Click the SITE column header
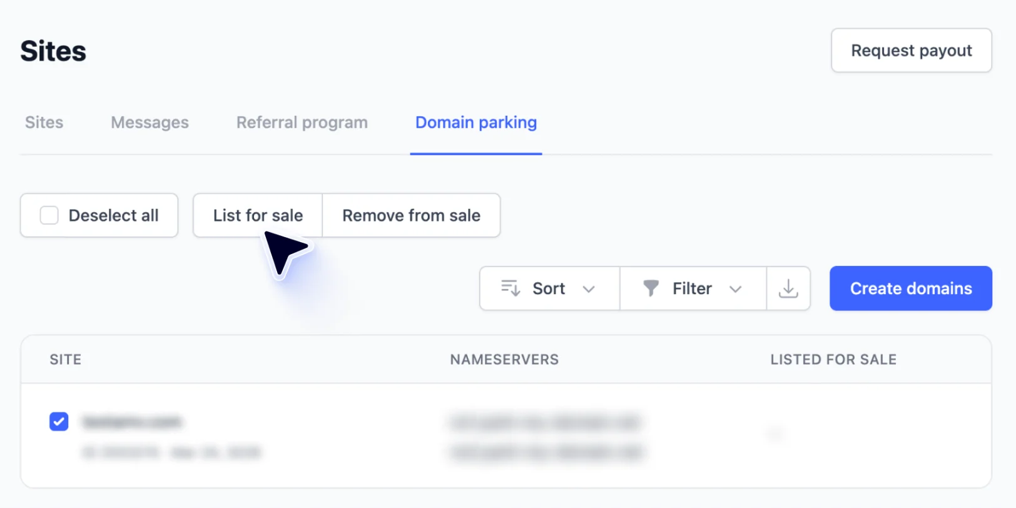This screenshot has width=1016, height=508. coord(66,360)
